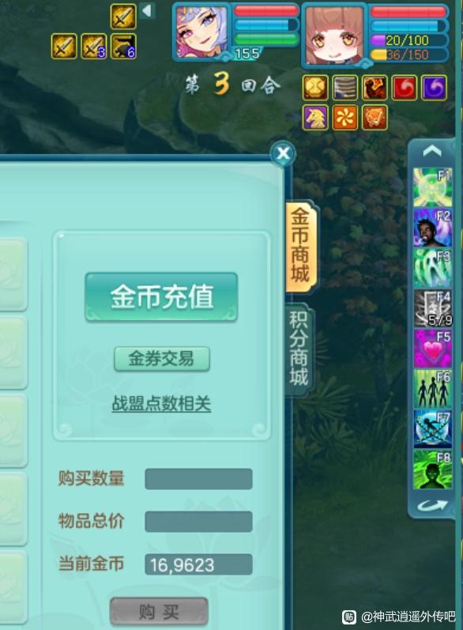The height and width of the screenshot is (630, 463).
Task: Select the F7 crossed swords skill
Action: (432, 429)
